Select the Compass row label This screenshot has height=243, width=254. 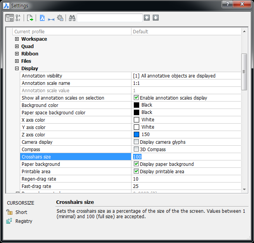coord(31,150)
